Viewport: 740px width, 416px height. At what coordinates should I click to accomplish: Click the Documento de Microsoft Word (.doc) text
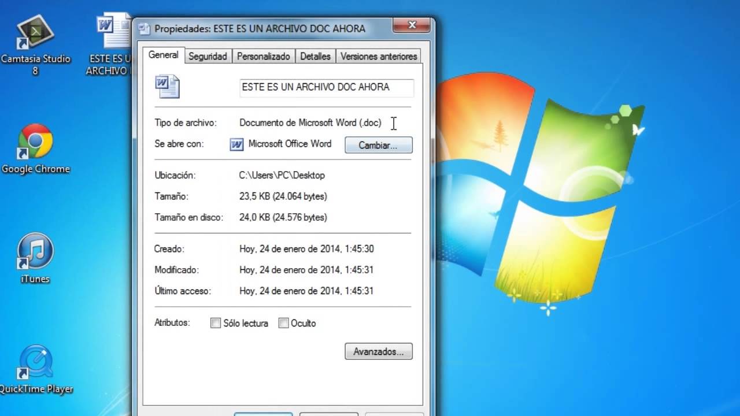310,123
